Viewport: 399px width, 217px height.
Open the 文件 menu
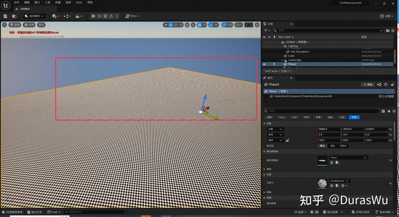pos(17,2)
